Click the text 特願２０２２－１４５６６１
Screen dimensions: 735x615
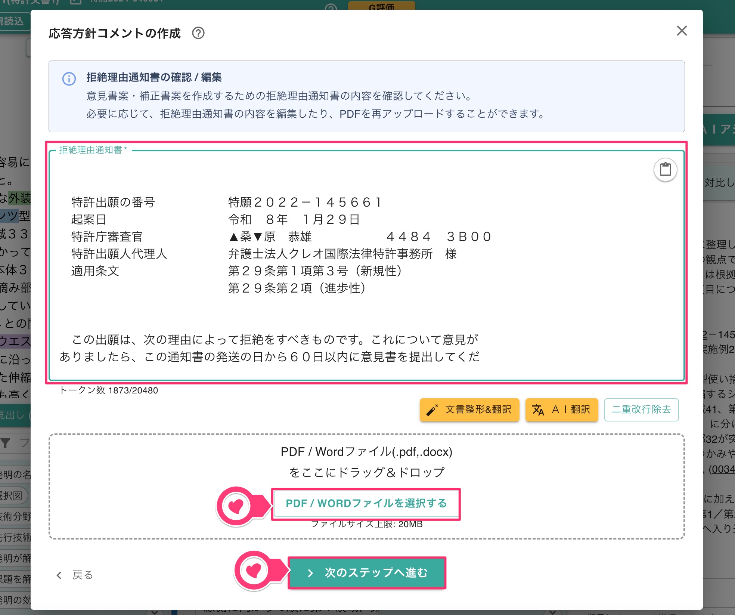pos(306,203)
